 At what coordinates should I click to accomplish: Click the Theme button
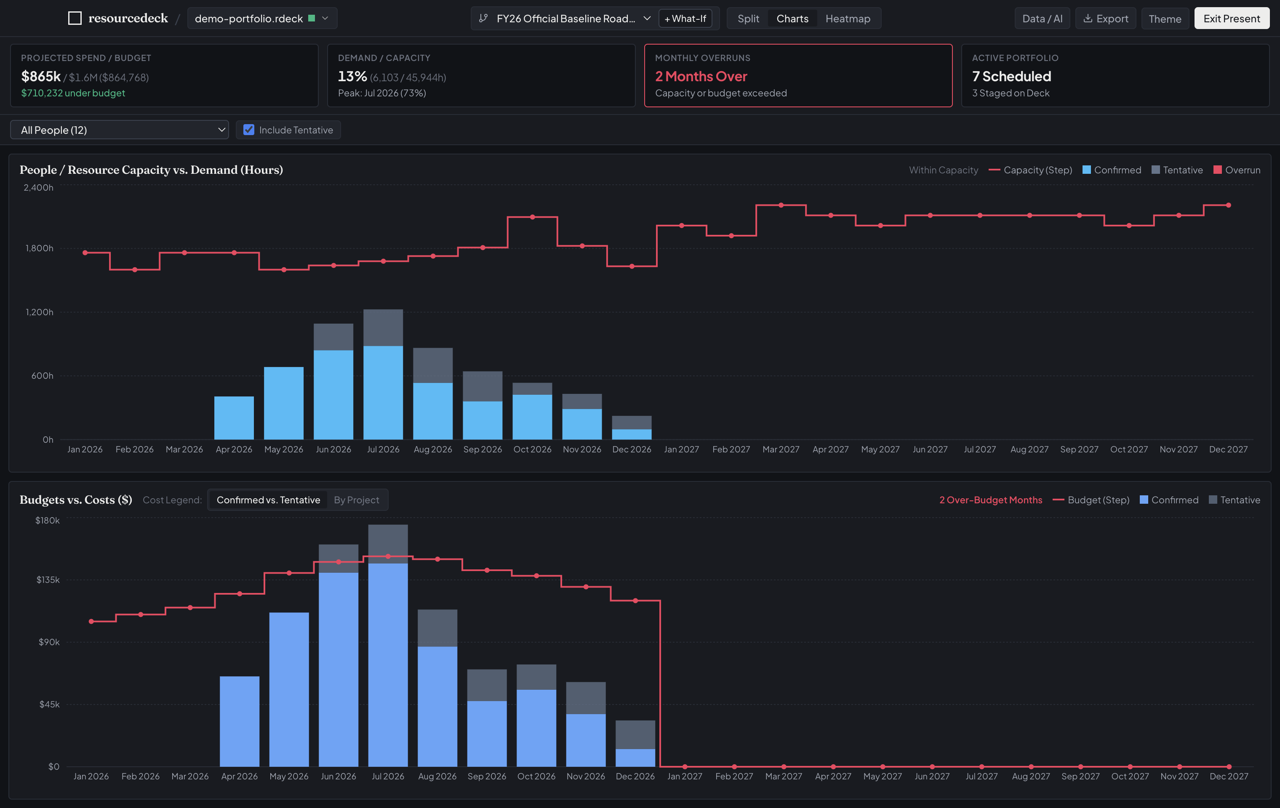1165,18
